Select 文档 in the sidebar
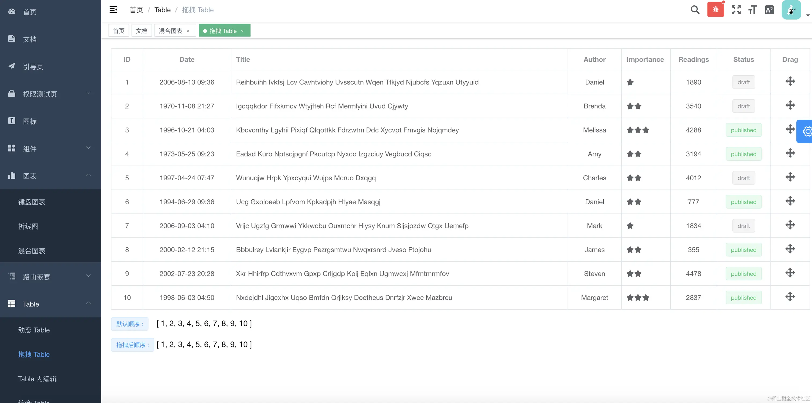Screen dimensions: 812x403 tap(30, 39)
